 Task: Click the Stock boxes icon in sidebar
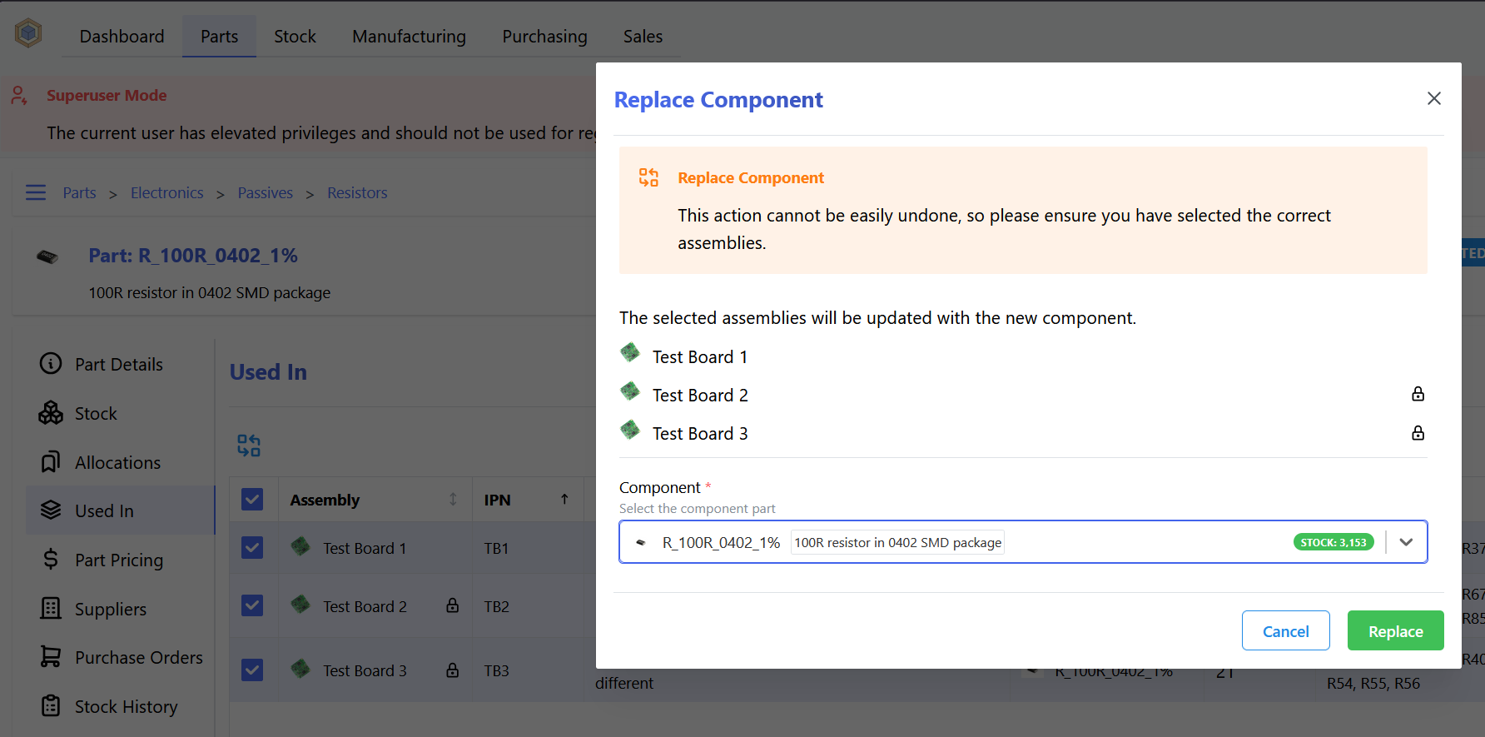[x=51, y=412]
